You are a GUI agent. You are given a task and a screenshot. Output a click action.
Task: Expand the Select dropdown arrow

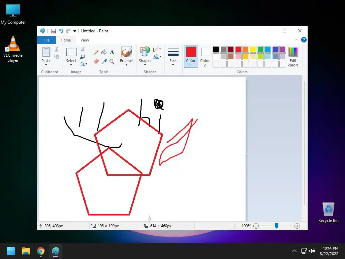(71, 65)
